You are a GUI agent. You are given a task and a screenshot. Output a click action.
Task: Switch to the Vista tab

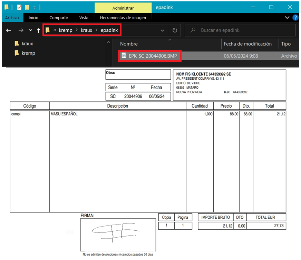tap(84, 18)
